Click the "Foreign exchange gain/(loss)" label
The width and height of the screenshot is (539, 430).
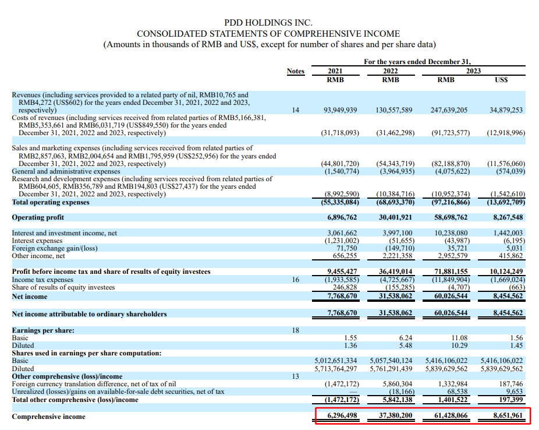55,248
